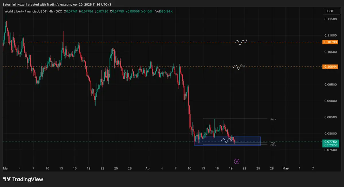Click the 0.10500 price axis label
The width and height of the screenshot is (344, 187).
pos(330,52)
